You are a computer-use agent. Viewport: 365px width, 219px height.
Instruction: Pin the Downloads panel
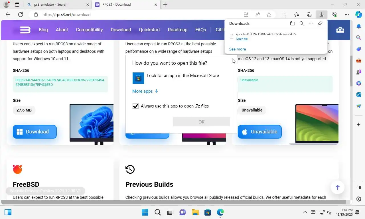click(320, 23)
